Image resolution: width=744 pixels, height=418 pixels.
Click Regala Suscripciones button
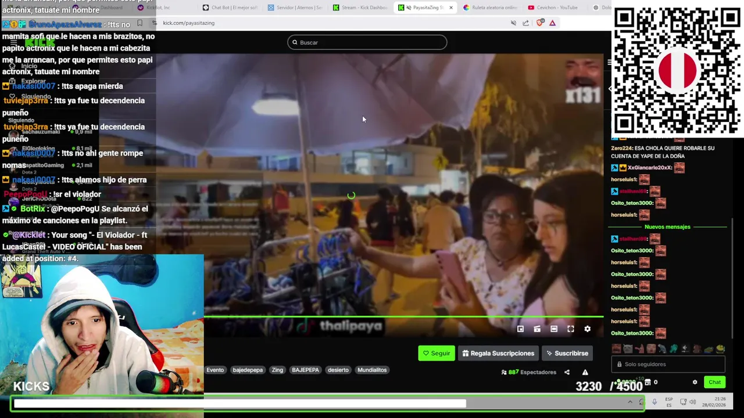click(498, 353)
